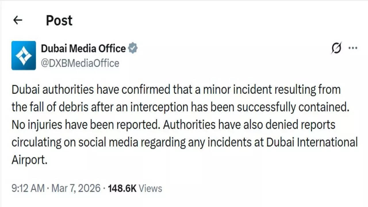This screenshot has height=207, width=368.
Task: Click the Post header title
Action: [x=59, y=20]
